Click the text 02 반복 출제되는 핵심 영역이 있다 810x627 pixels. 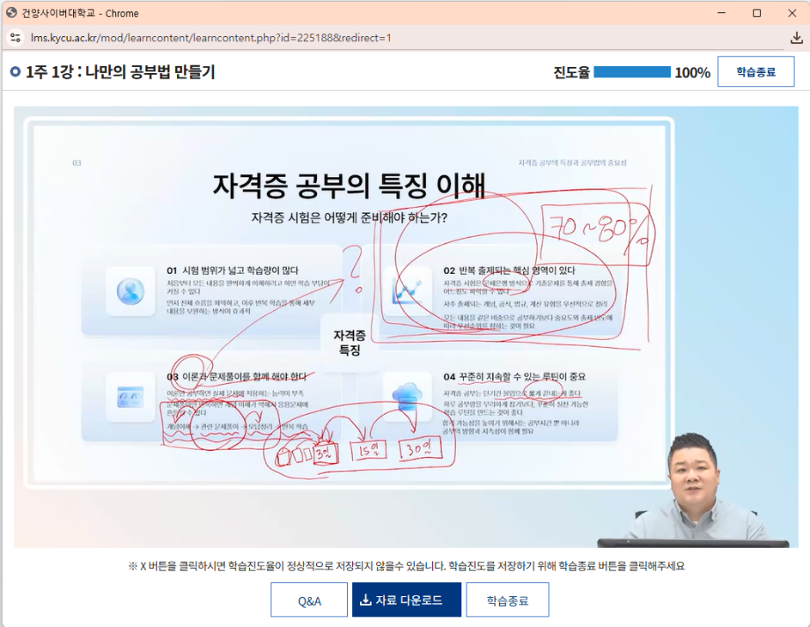click(x=510, y=270)
